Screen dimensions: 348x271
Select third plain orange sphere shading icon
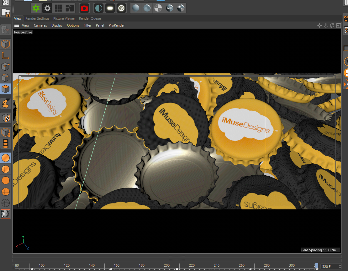(x=6, y=181)
